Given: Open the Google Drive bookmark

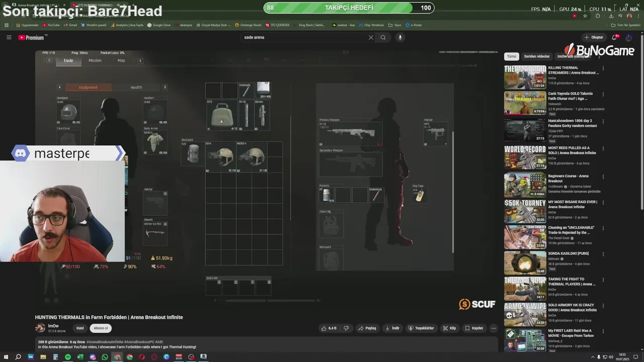Looking at the screenshot, I should pyautogui.click(x=159, y=25).
